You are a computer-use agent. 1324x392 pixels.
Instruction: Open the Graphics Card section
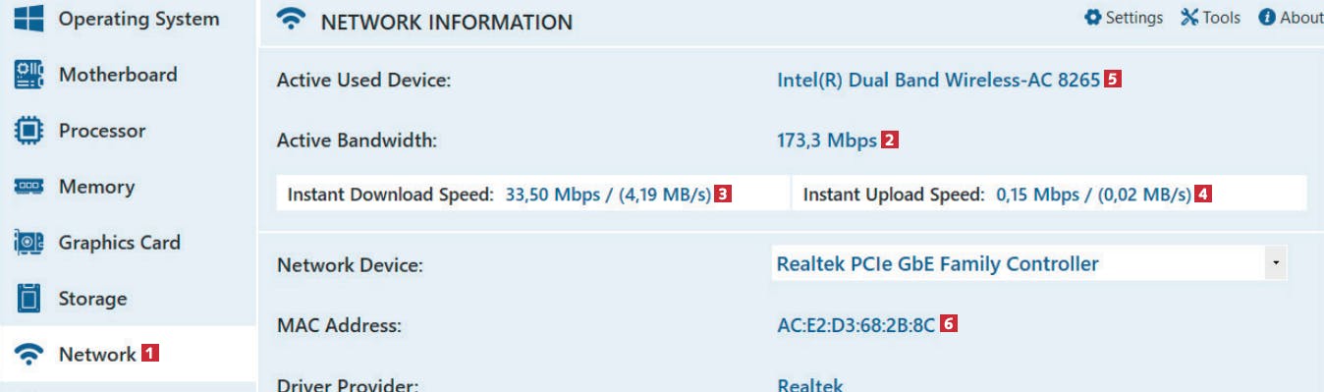120,243
